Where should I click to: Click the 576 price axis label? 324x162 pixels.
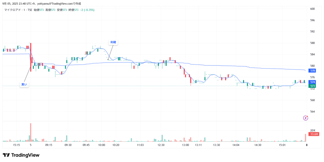click(x=313, y=77)
